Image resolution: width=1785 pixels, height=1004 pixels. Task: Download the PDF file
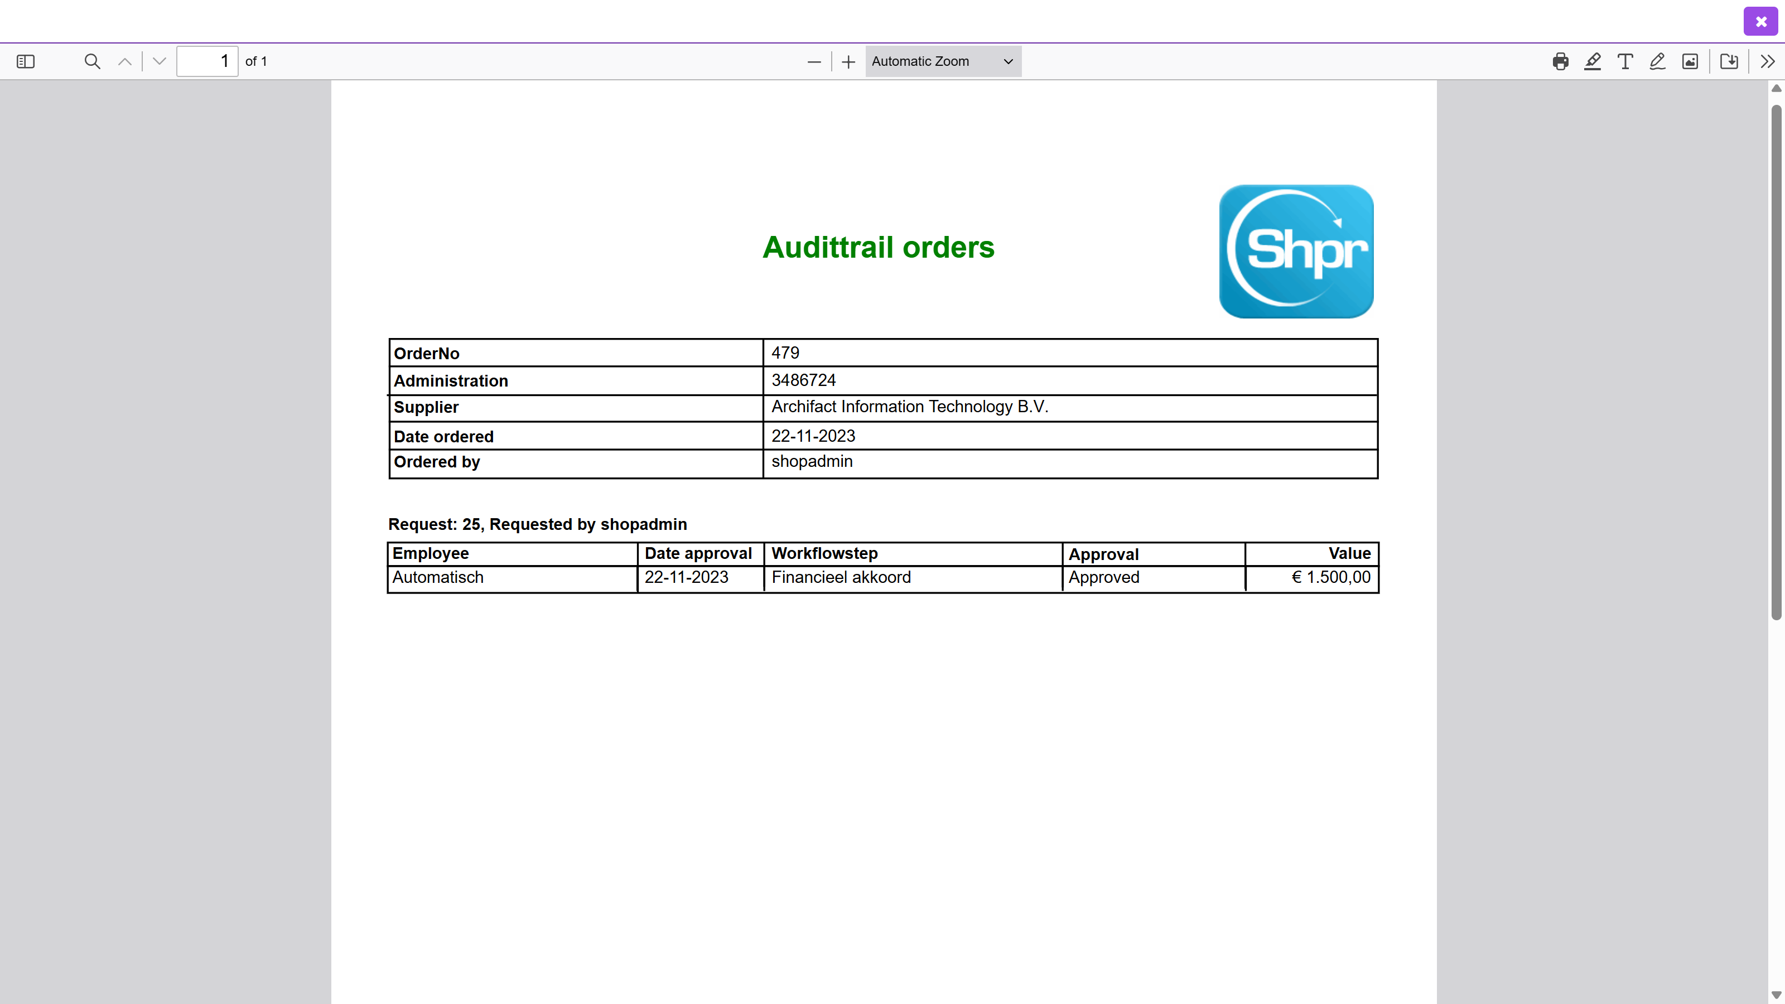point(1729,62)
